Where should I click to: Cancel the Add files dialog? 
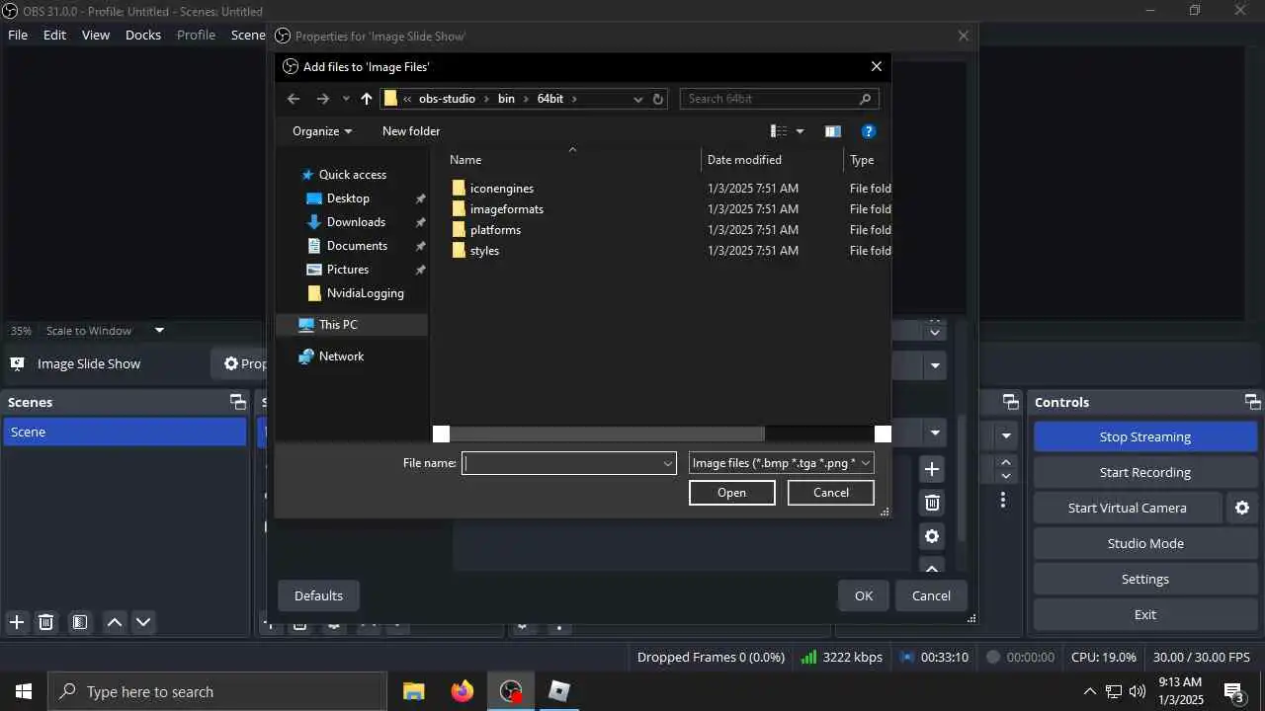click(831, 493)
